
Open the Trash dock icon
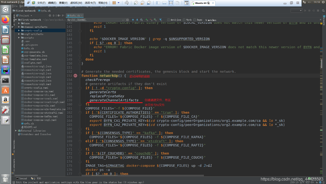point(5,178)
